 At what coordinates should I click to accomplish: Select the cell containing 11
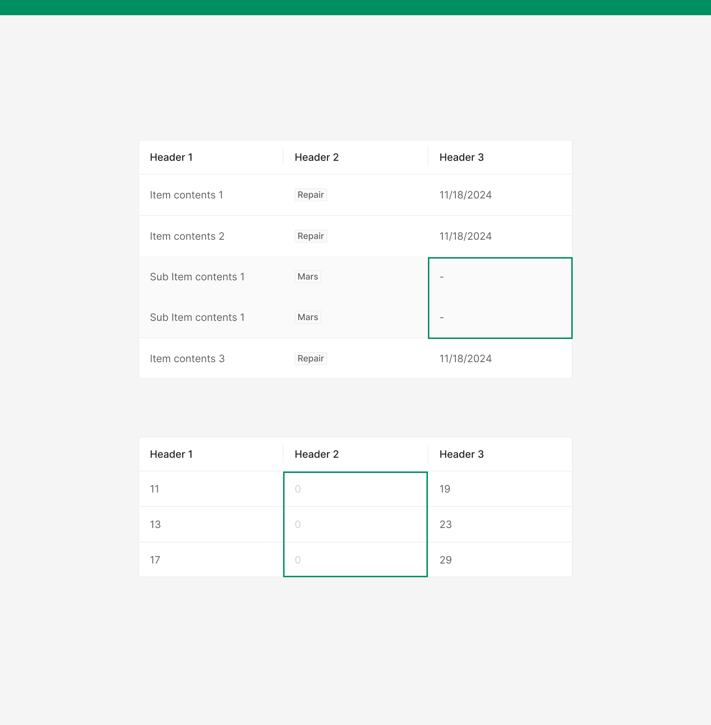click(155, 489)
